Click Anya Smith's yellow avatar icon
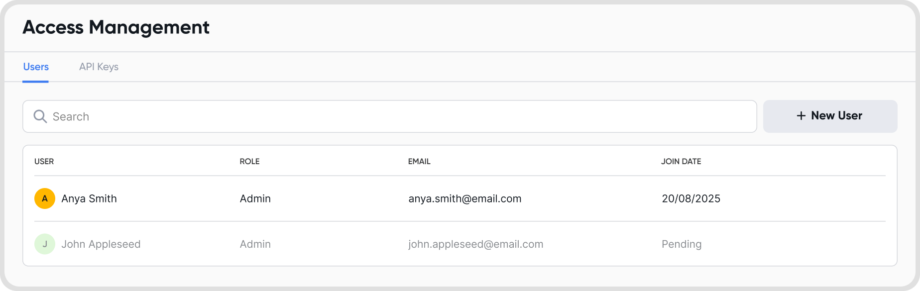Image resolution: width=920 pixels, height=291 pixels. click(x=45, y=198)
